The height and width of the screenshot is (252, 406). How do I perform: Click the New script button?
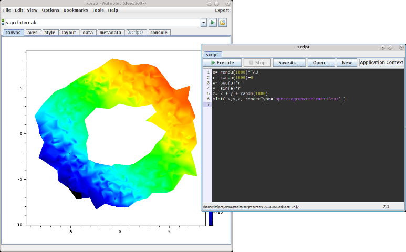[x=347, y=62]
